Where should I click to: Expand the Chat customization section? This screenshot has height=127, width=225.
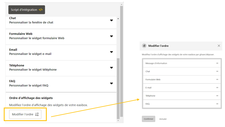pos(111,20)
